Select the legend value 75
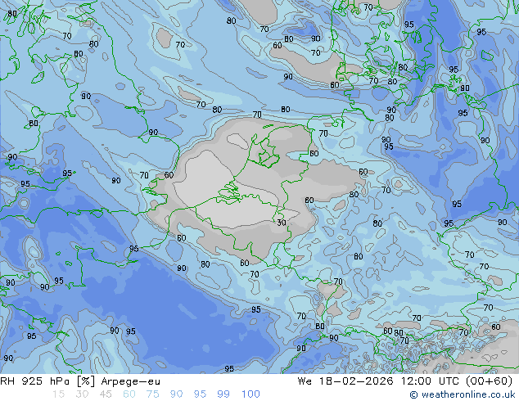This screenshot has width=519, height=401. (152, 394)
